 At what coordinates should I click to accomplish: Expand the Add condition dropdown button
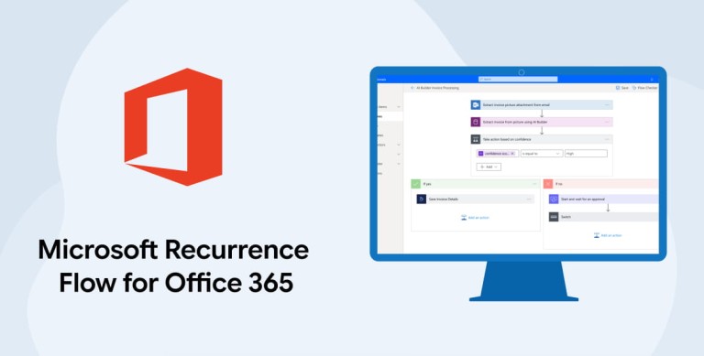(x=489, y=167)
